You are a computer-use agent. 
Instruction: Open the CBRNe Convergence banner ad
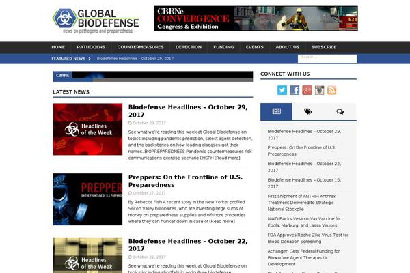(x=256, y=18)
